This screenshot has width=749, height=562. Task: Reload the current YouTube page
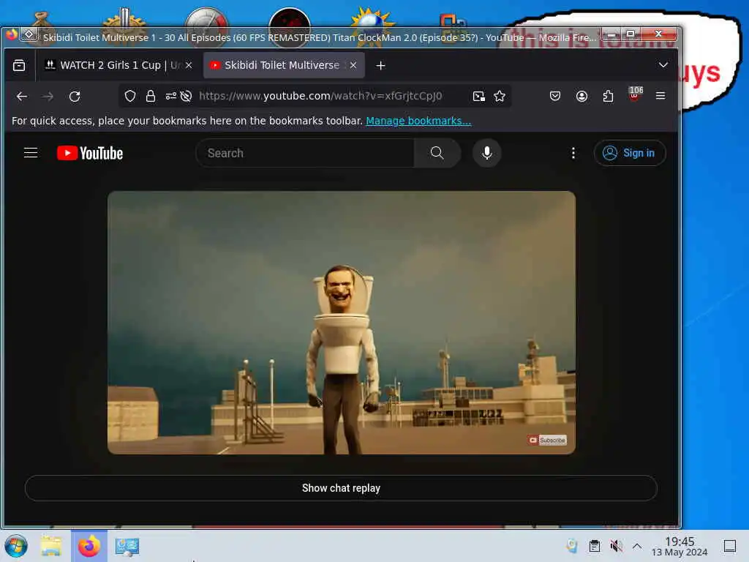(75, 97)
